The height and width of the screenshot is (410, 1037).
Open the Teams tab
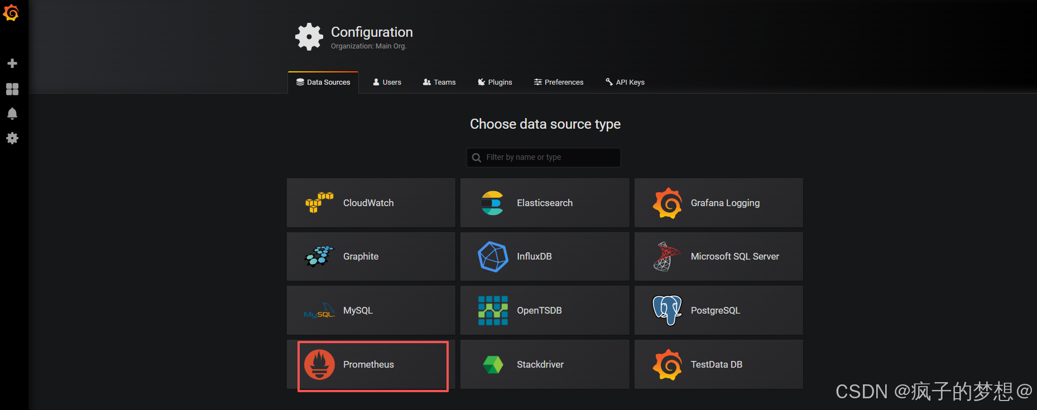click(439, 82)
